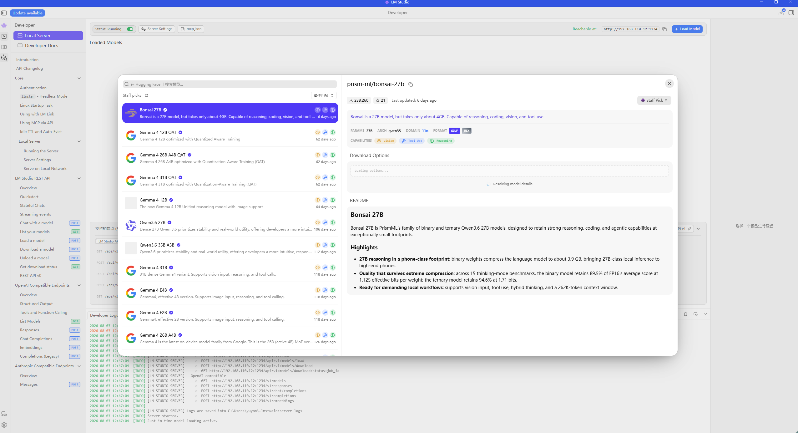Open the mcp.json button
Image resolution: width=798 pixels, height=433 pixels.
pos(191,29)
